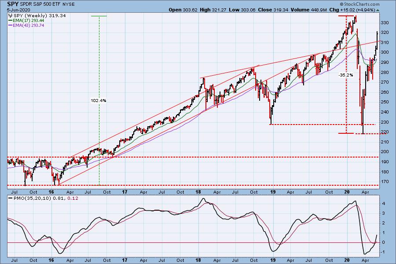The width and height of the screenshot is (396, 264).
Task: Click year 17 label under the price panel
Action: click(x=125, y=192)
